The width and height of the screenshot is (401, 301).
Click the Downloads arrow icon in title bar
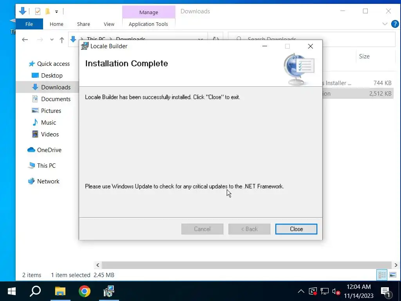22,11
